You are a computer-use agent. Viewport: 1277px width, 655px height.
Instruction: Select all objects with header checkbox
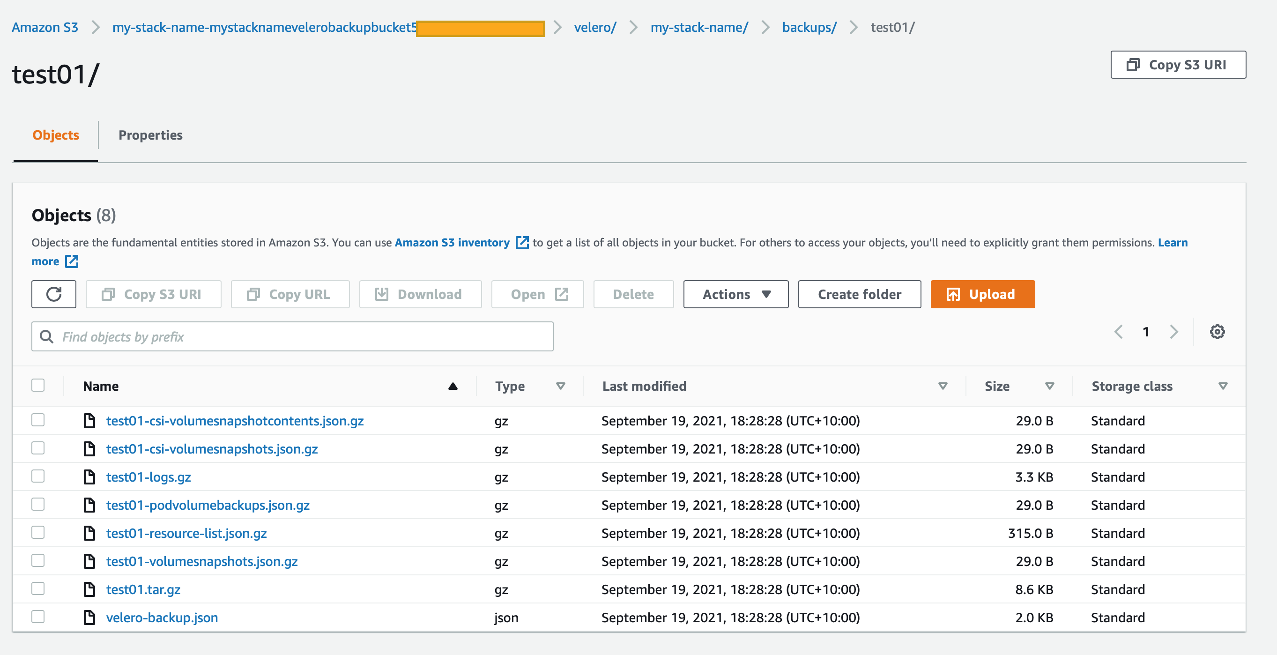pyautogui.click(x=38, y=385)
